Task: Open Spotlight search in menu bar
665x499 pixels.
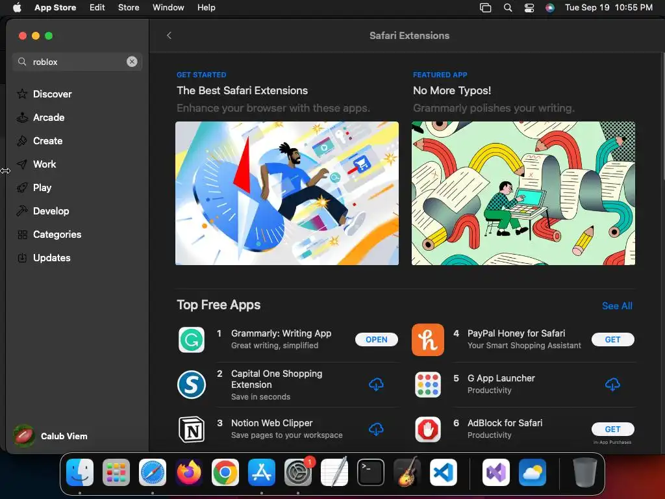Action: click(508, 7)
